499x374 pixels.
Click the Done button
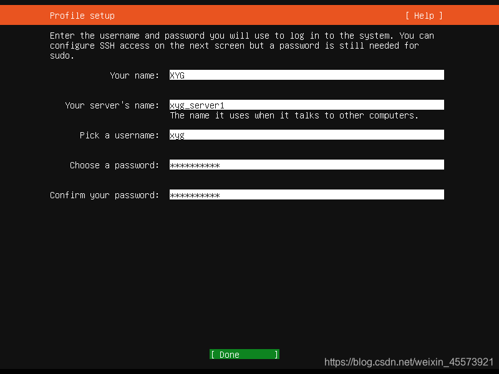point(245,354)
